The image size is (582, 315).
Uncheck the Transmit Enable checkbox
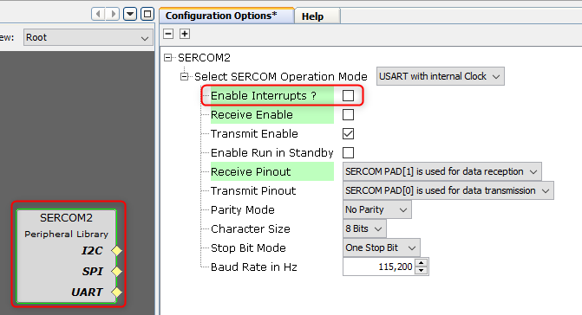click(x=348, y=133)
